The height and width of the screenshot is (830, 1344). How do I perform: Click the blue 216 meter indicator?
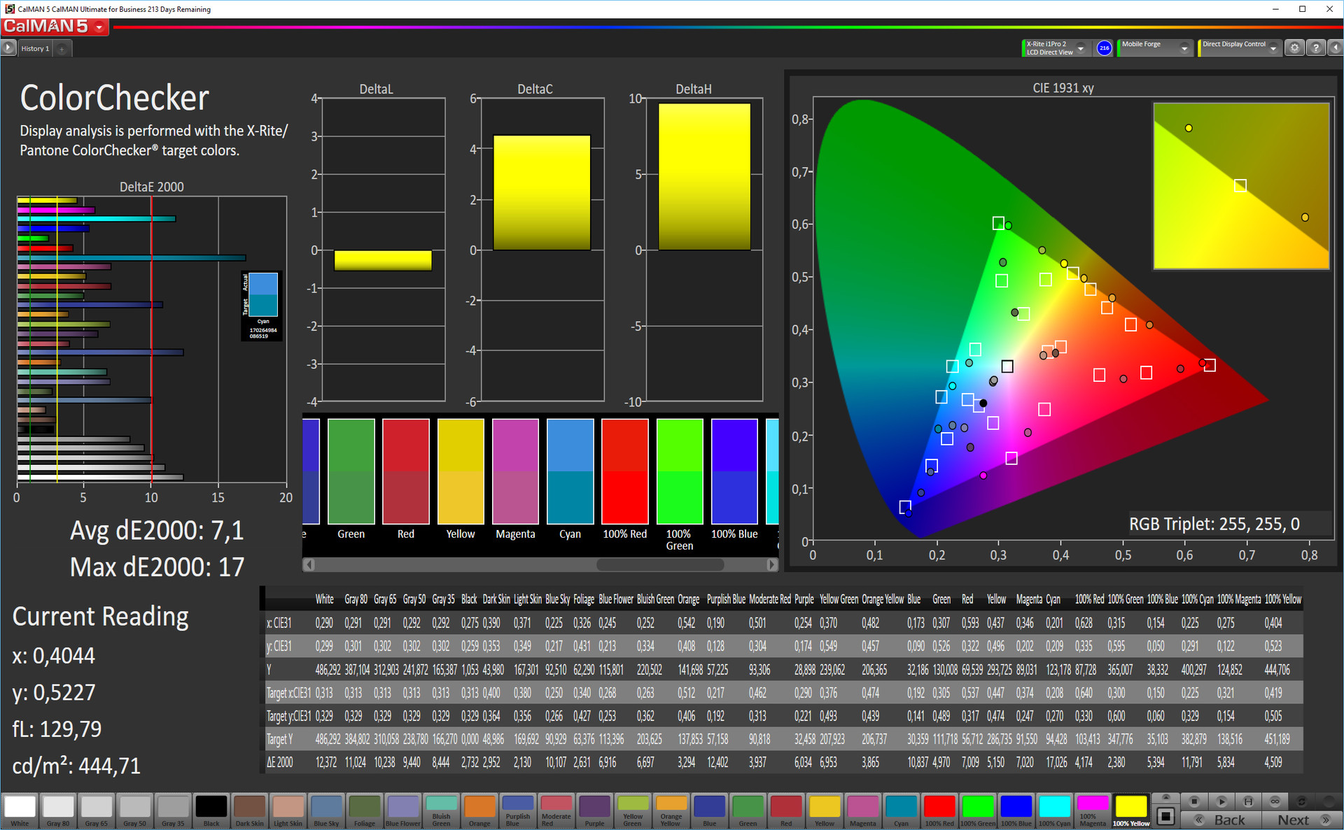[x=1104, y=48]
